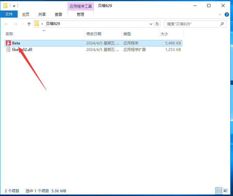Click the title bar folder icon
The image size is (233, 196).
6,6
